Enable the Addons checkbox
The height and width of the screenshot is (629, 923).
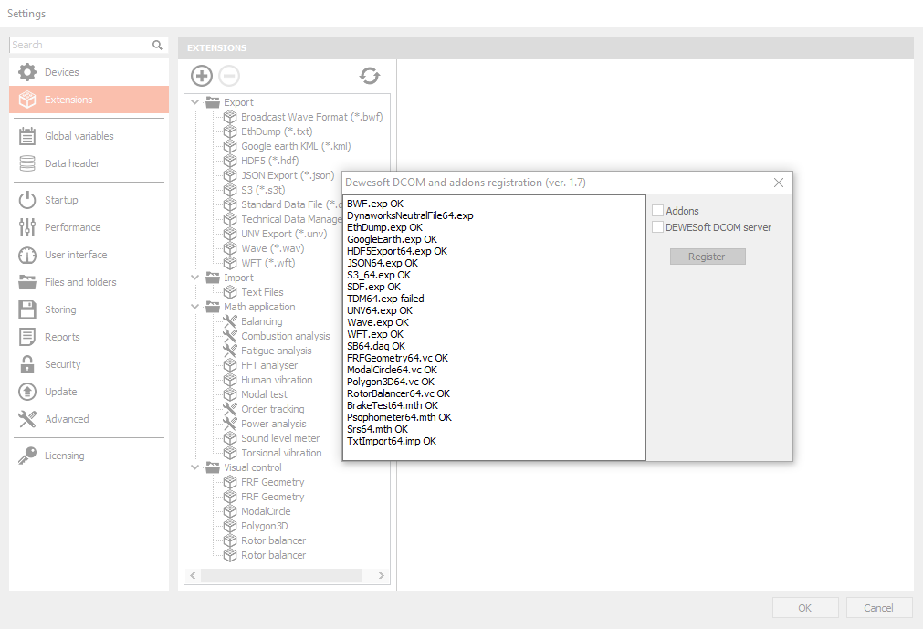point(658,211)
